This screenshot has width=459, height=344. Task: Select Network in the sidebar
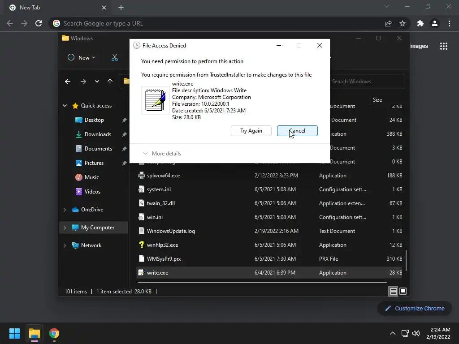(x=91, y=245)
